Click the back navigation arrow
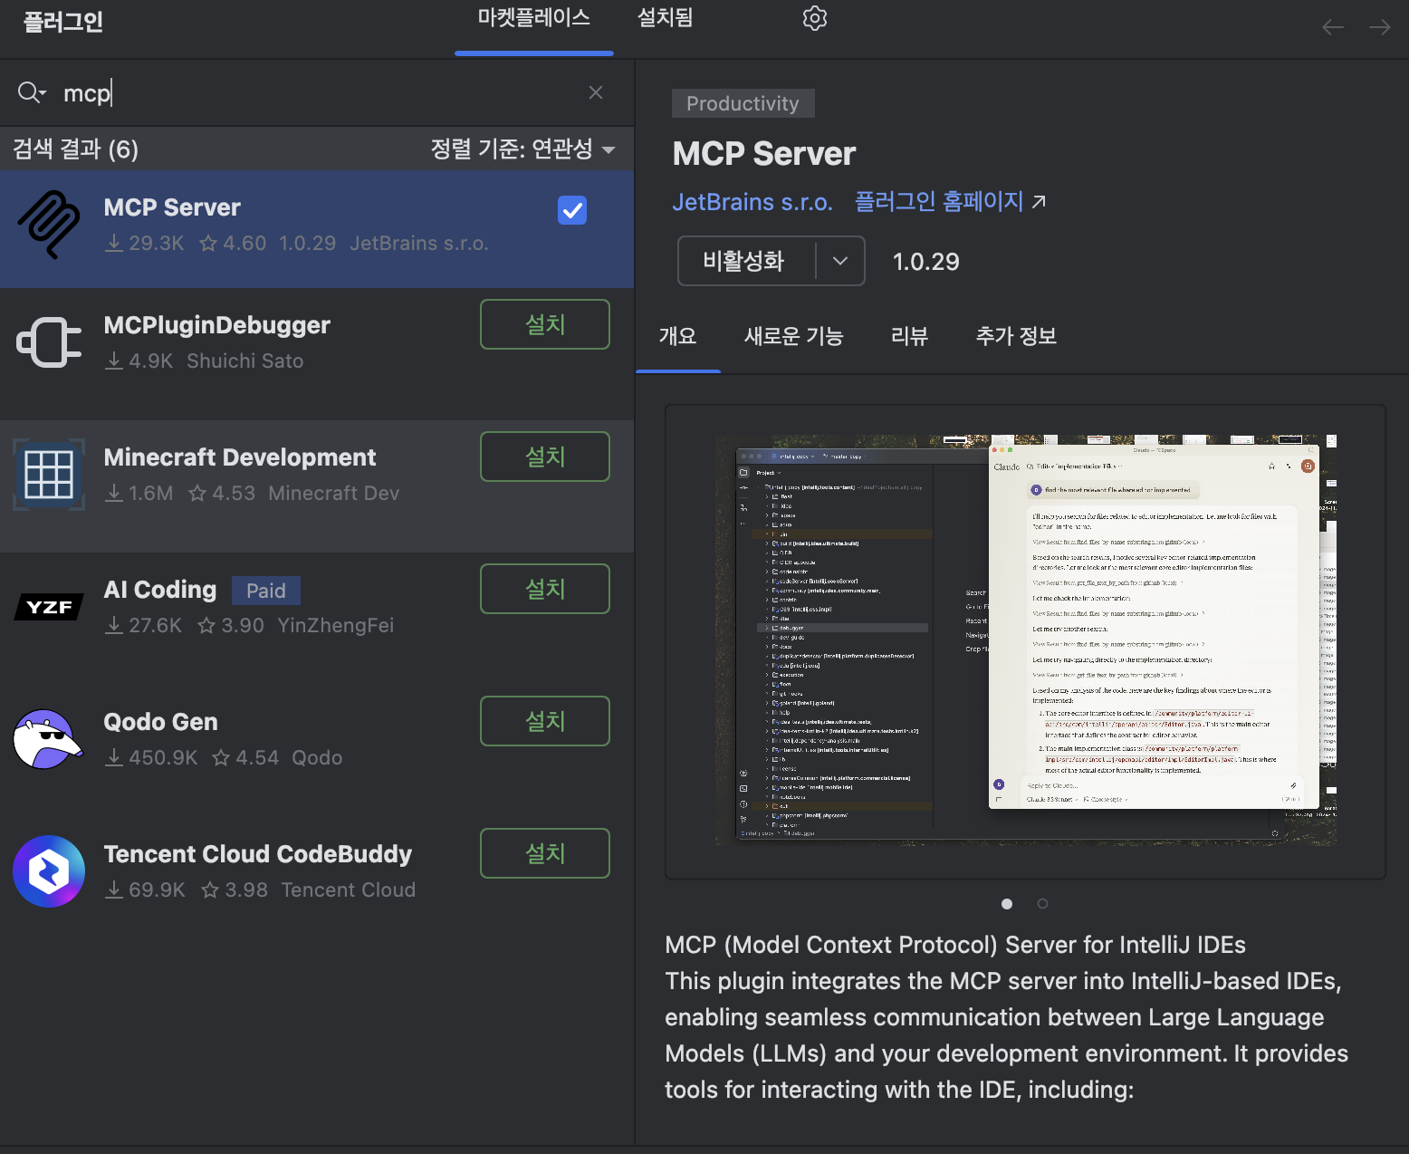 1333,27
